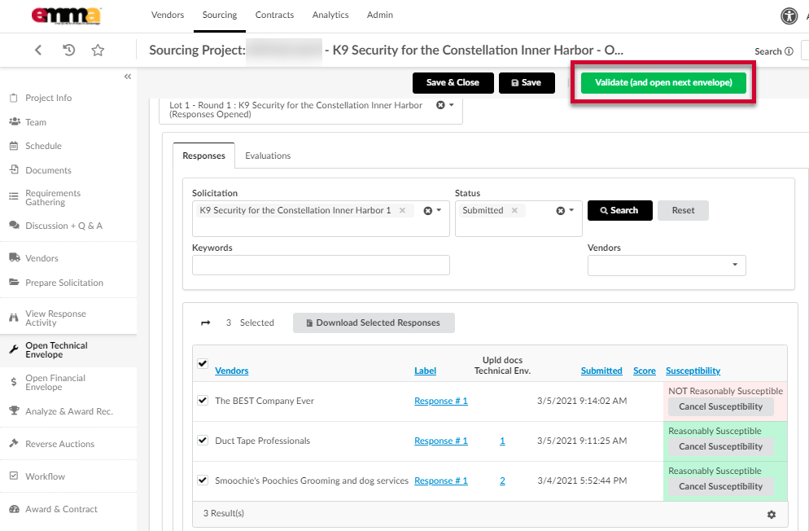Click the Save button
809x531 pixels.
[x=527, y=82]
